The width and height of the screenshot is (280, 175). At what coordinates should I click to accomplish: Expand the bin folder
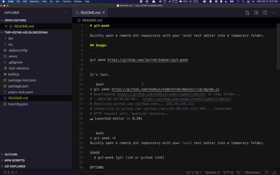36,38
